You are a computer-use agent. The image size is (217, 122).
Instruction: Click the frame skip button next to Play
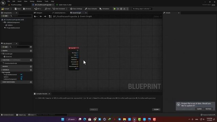click(118, 9)
